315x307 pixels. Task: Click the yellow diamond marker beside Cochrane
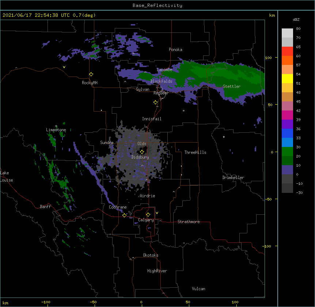(x=124, y=215)
